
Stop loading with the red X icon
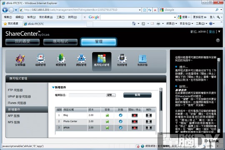point(155,10)
